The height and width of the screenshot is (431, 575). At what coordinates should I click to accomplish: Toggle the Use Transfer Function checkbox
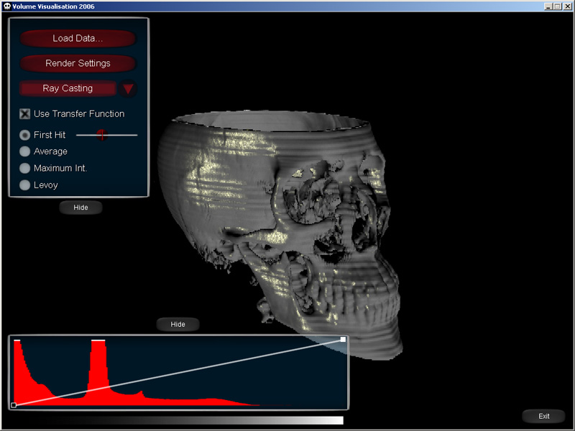click(x=25, y=113)
